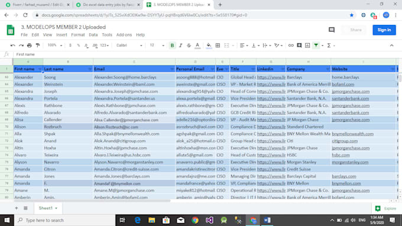Open the Help menu
This screenshot has height=226, width=402.
pyautogui.click(x=140, y=35)
